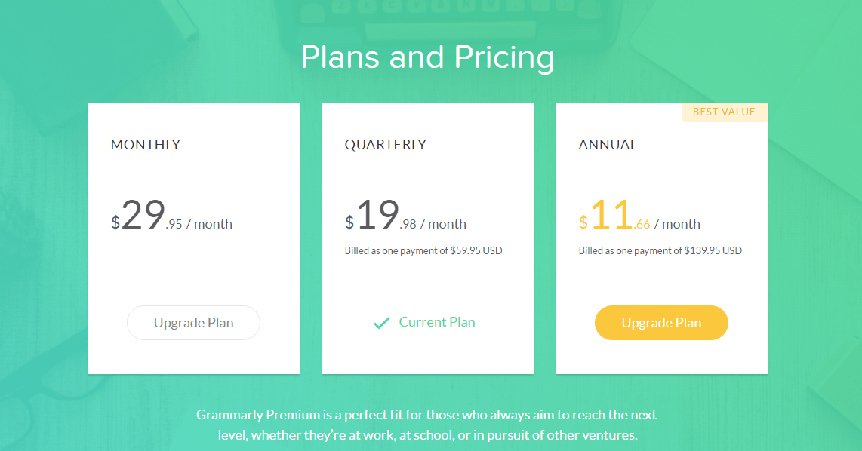Click the MONTHLY plan heading

pyautogui.click(x=146, y=145)
